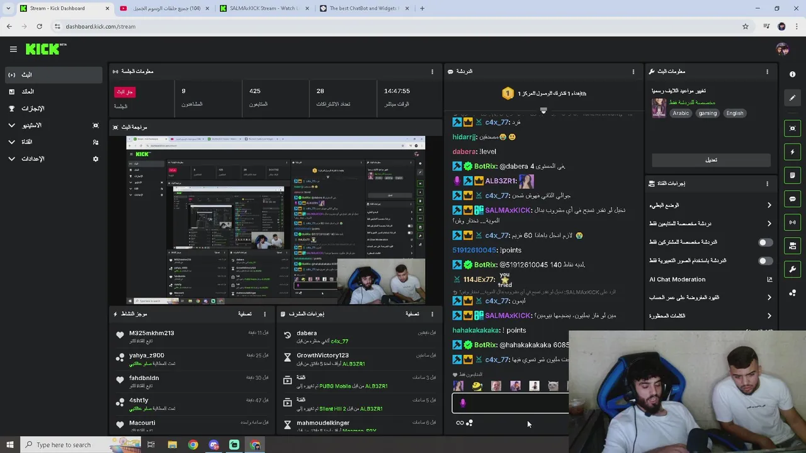Expand القناة section chevron in sidebar
The height and width of the screenshot is (453, 806).
11,142
